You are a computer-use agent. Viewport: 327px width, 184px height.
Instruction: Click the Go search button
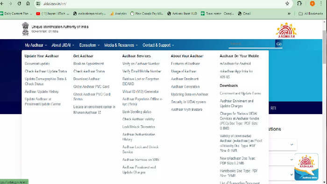point(279,44)
